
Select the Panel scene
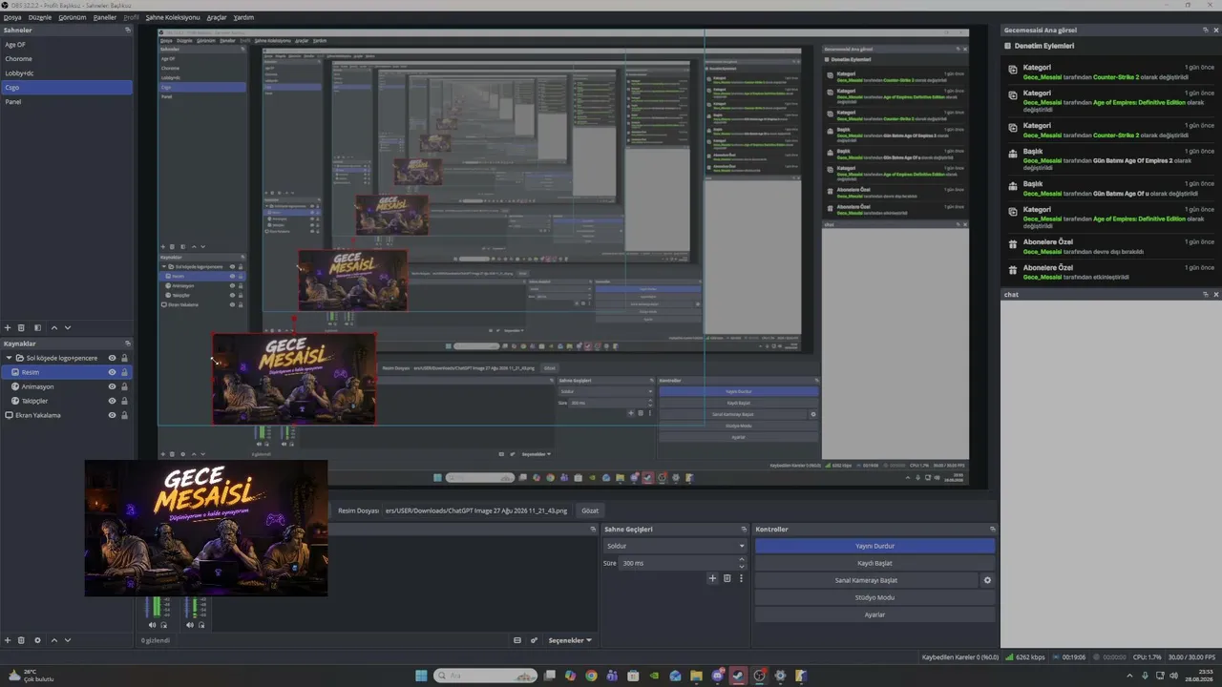67,101
